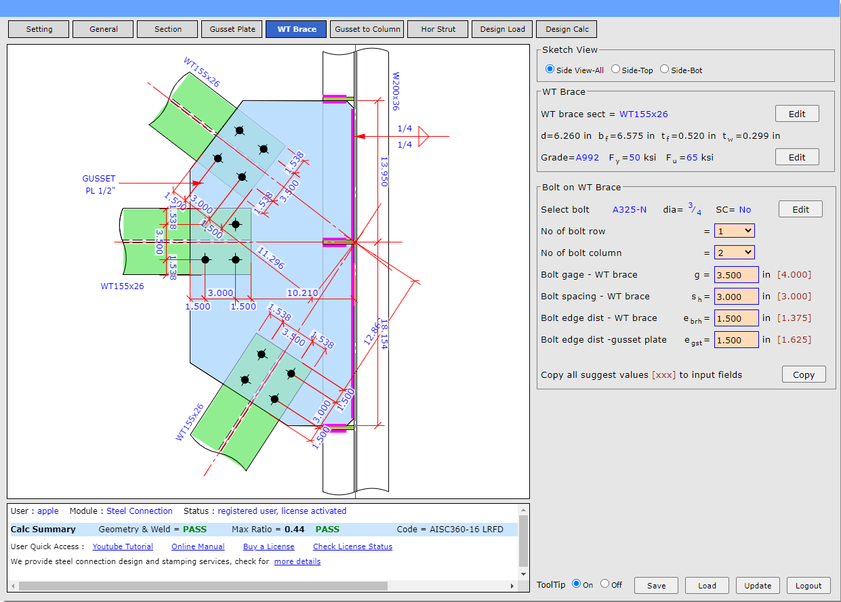Screen dimensions: 841x602
Task: Open the Gusset to Column tab
Action: (x=367, y=29)
